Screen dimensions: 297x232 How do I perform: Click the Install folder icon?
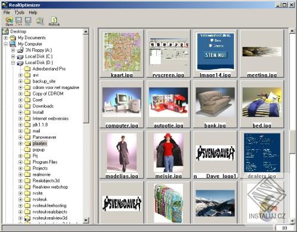(x=27, y=112)
